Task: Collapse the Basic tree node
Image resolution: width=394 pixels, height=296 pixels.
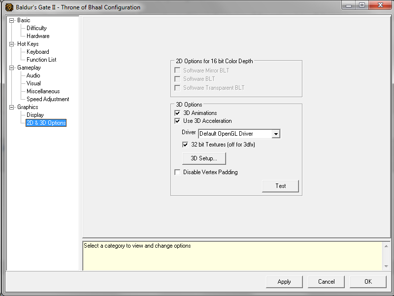Action: [x=11, y=20]
